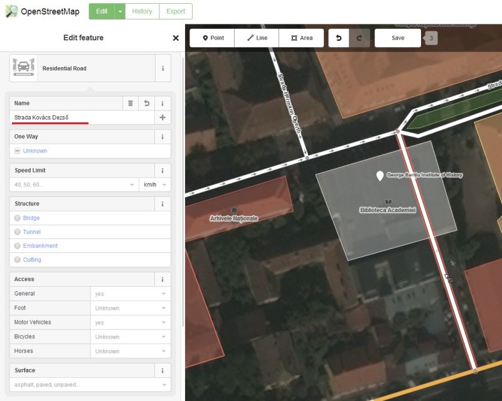Click the Edit tab
The width and height of the screenshot is (502, 401).
(x=102, y=11)
